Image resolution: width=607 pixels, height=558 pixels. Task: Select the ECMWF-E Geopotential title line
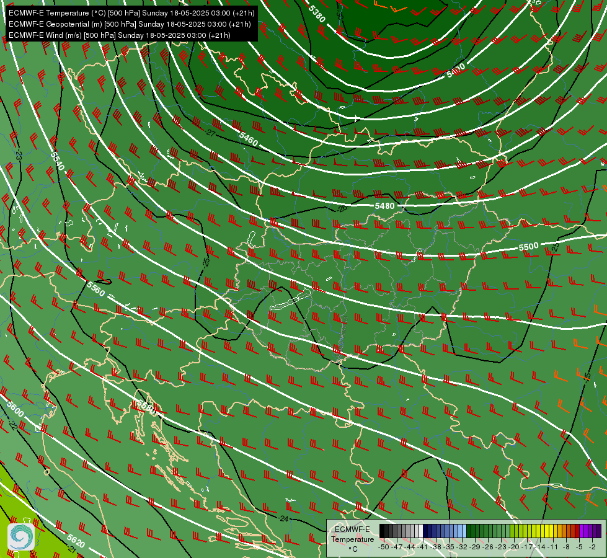pyautogui.click(x=130, y=24)
